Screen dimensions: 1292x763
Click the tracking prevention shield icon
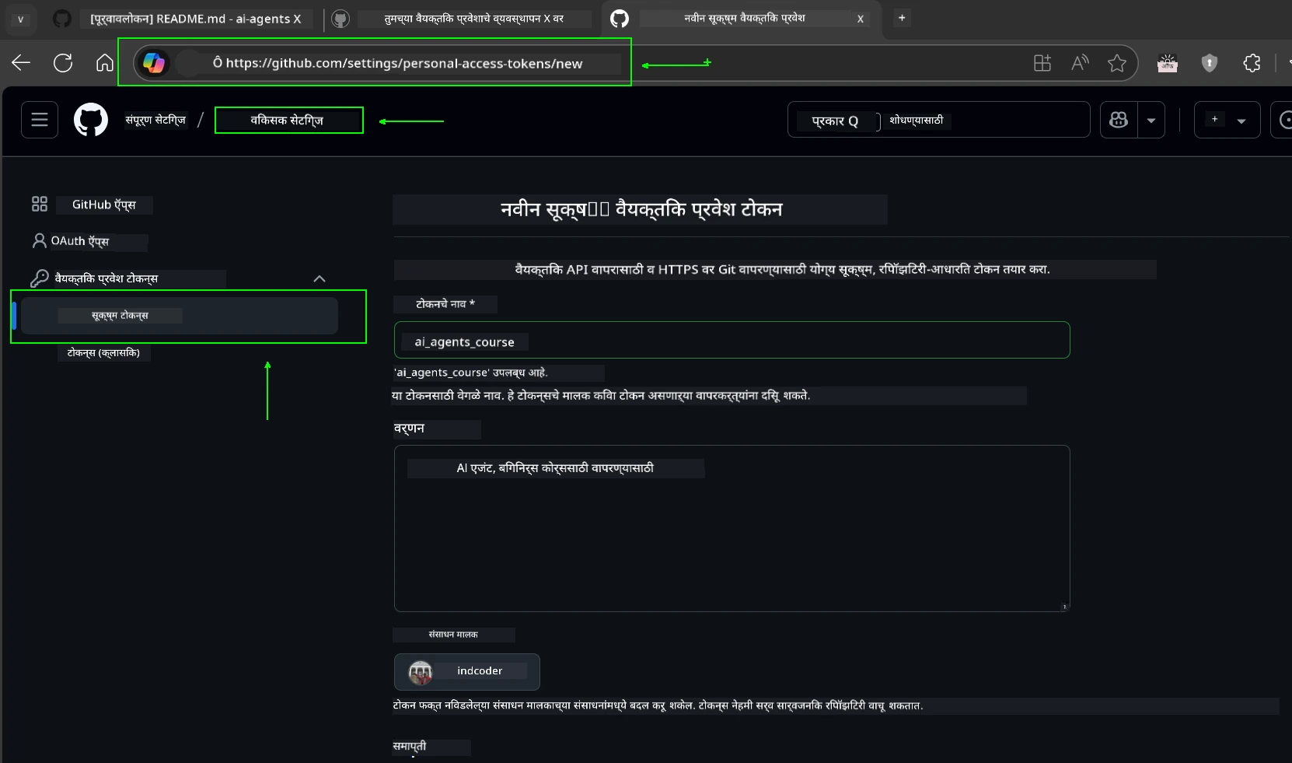[x=1210, y=63]
